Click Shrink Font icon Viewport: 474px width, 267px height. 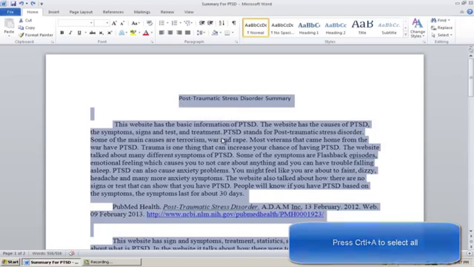coord(123,23)
